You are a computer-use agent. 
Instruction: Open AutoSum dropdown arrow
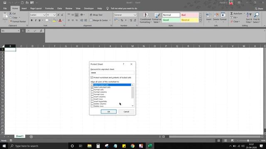(244, 13)
